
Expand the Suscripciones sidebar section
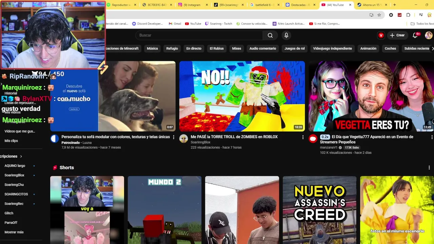click(11, 156)
